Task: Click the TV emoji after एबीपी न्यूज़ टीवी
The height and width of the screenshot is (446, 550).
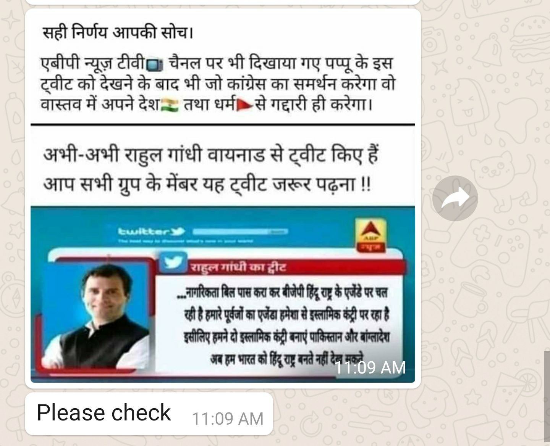Action: [x=155, y=64]
